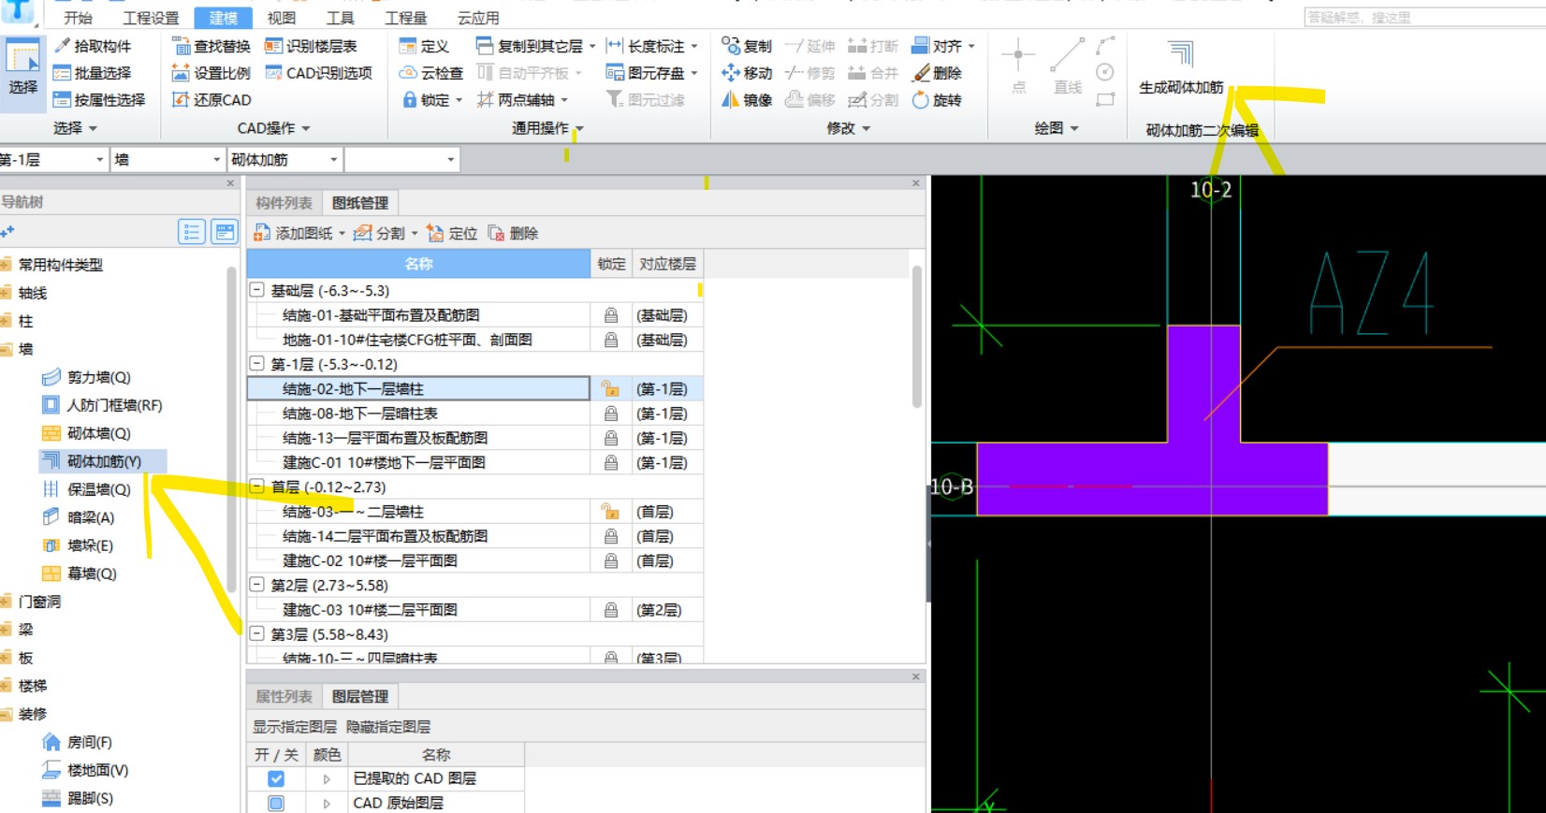Open the 锁定 lock dropdown arrow

459,100
